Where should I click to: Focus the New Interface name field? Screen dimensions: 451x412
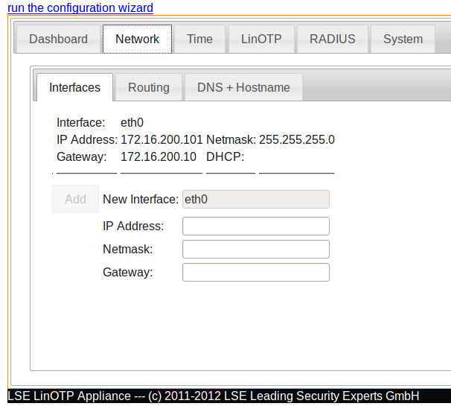[255, 199]
